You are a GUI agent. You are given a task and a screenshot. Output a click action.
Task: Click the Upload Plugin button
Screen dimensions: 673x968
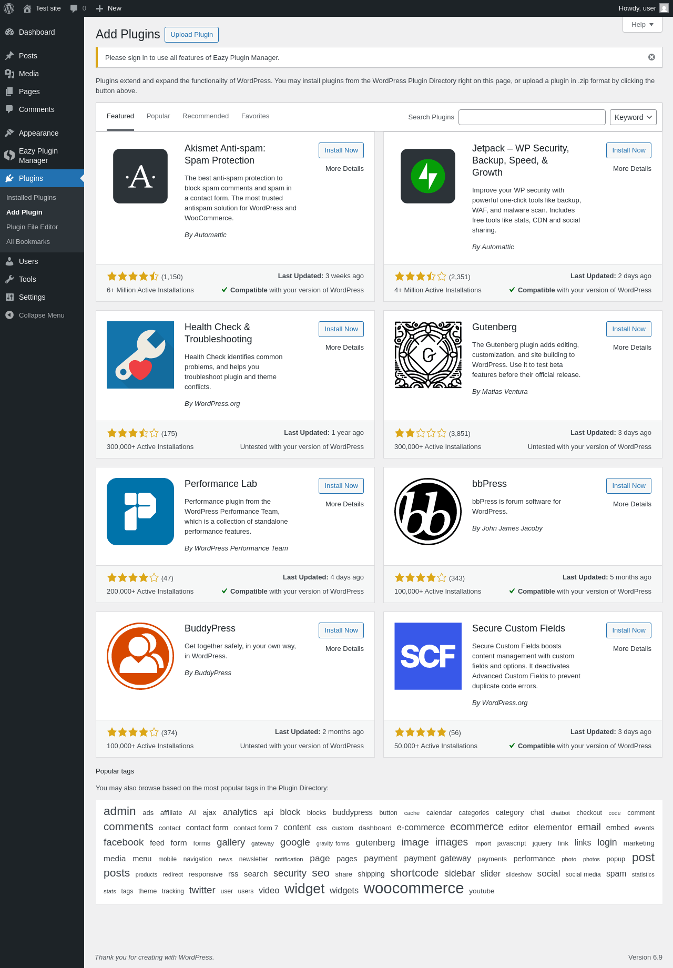[x=192, y=35]
